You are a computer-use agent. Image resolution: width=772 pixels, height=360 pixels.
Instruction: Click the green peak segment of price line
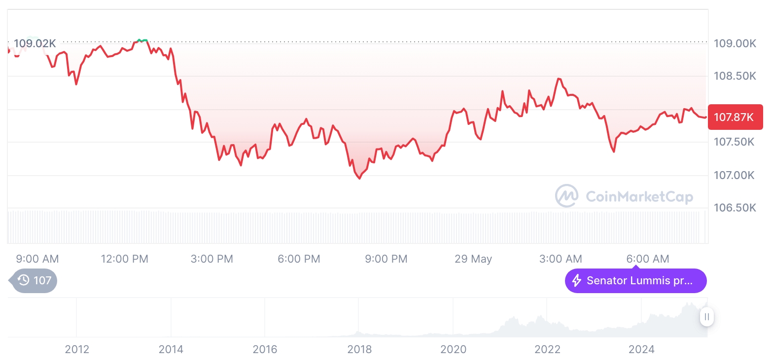coord(142,40)
